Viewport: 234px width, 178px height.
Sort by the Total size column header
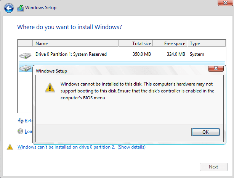pos(142,44)
